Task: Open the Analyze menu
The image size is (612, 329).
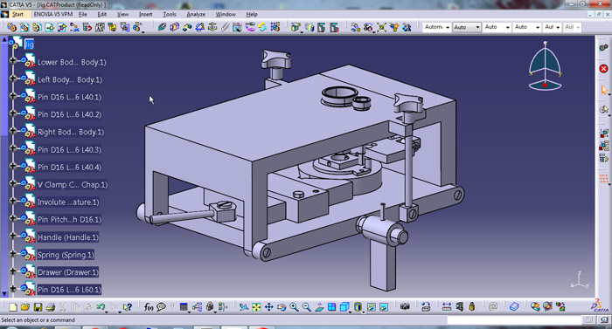Action: click(x=196, y=15)
